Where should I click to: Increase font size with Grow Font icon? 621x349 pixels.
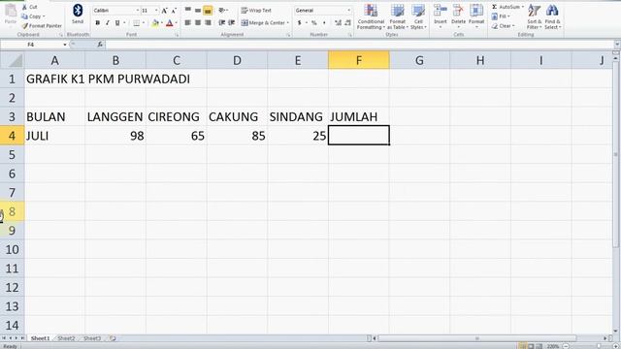coord(164,11)
